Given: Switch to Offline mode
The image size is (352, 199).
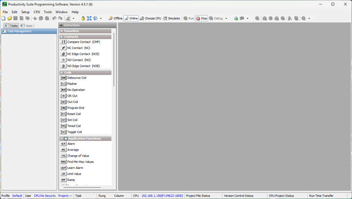Looking at the screenshot, I should coord(115,18).
